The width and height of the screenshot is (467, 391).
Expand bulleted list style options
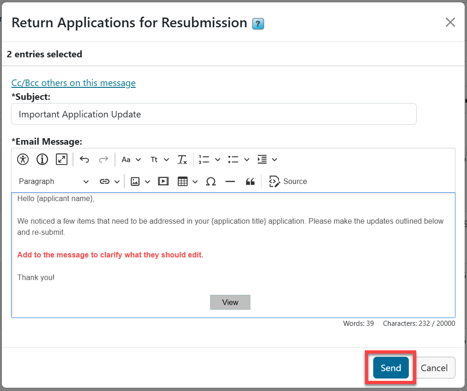coord(247,159)
